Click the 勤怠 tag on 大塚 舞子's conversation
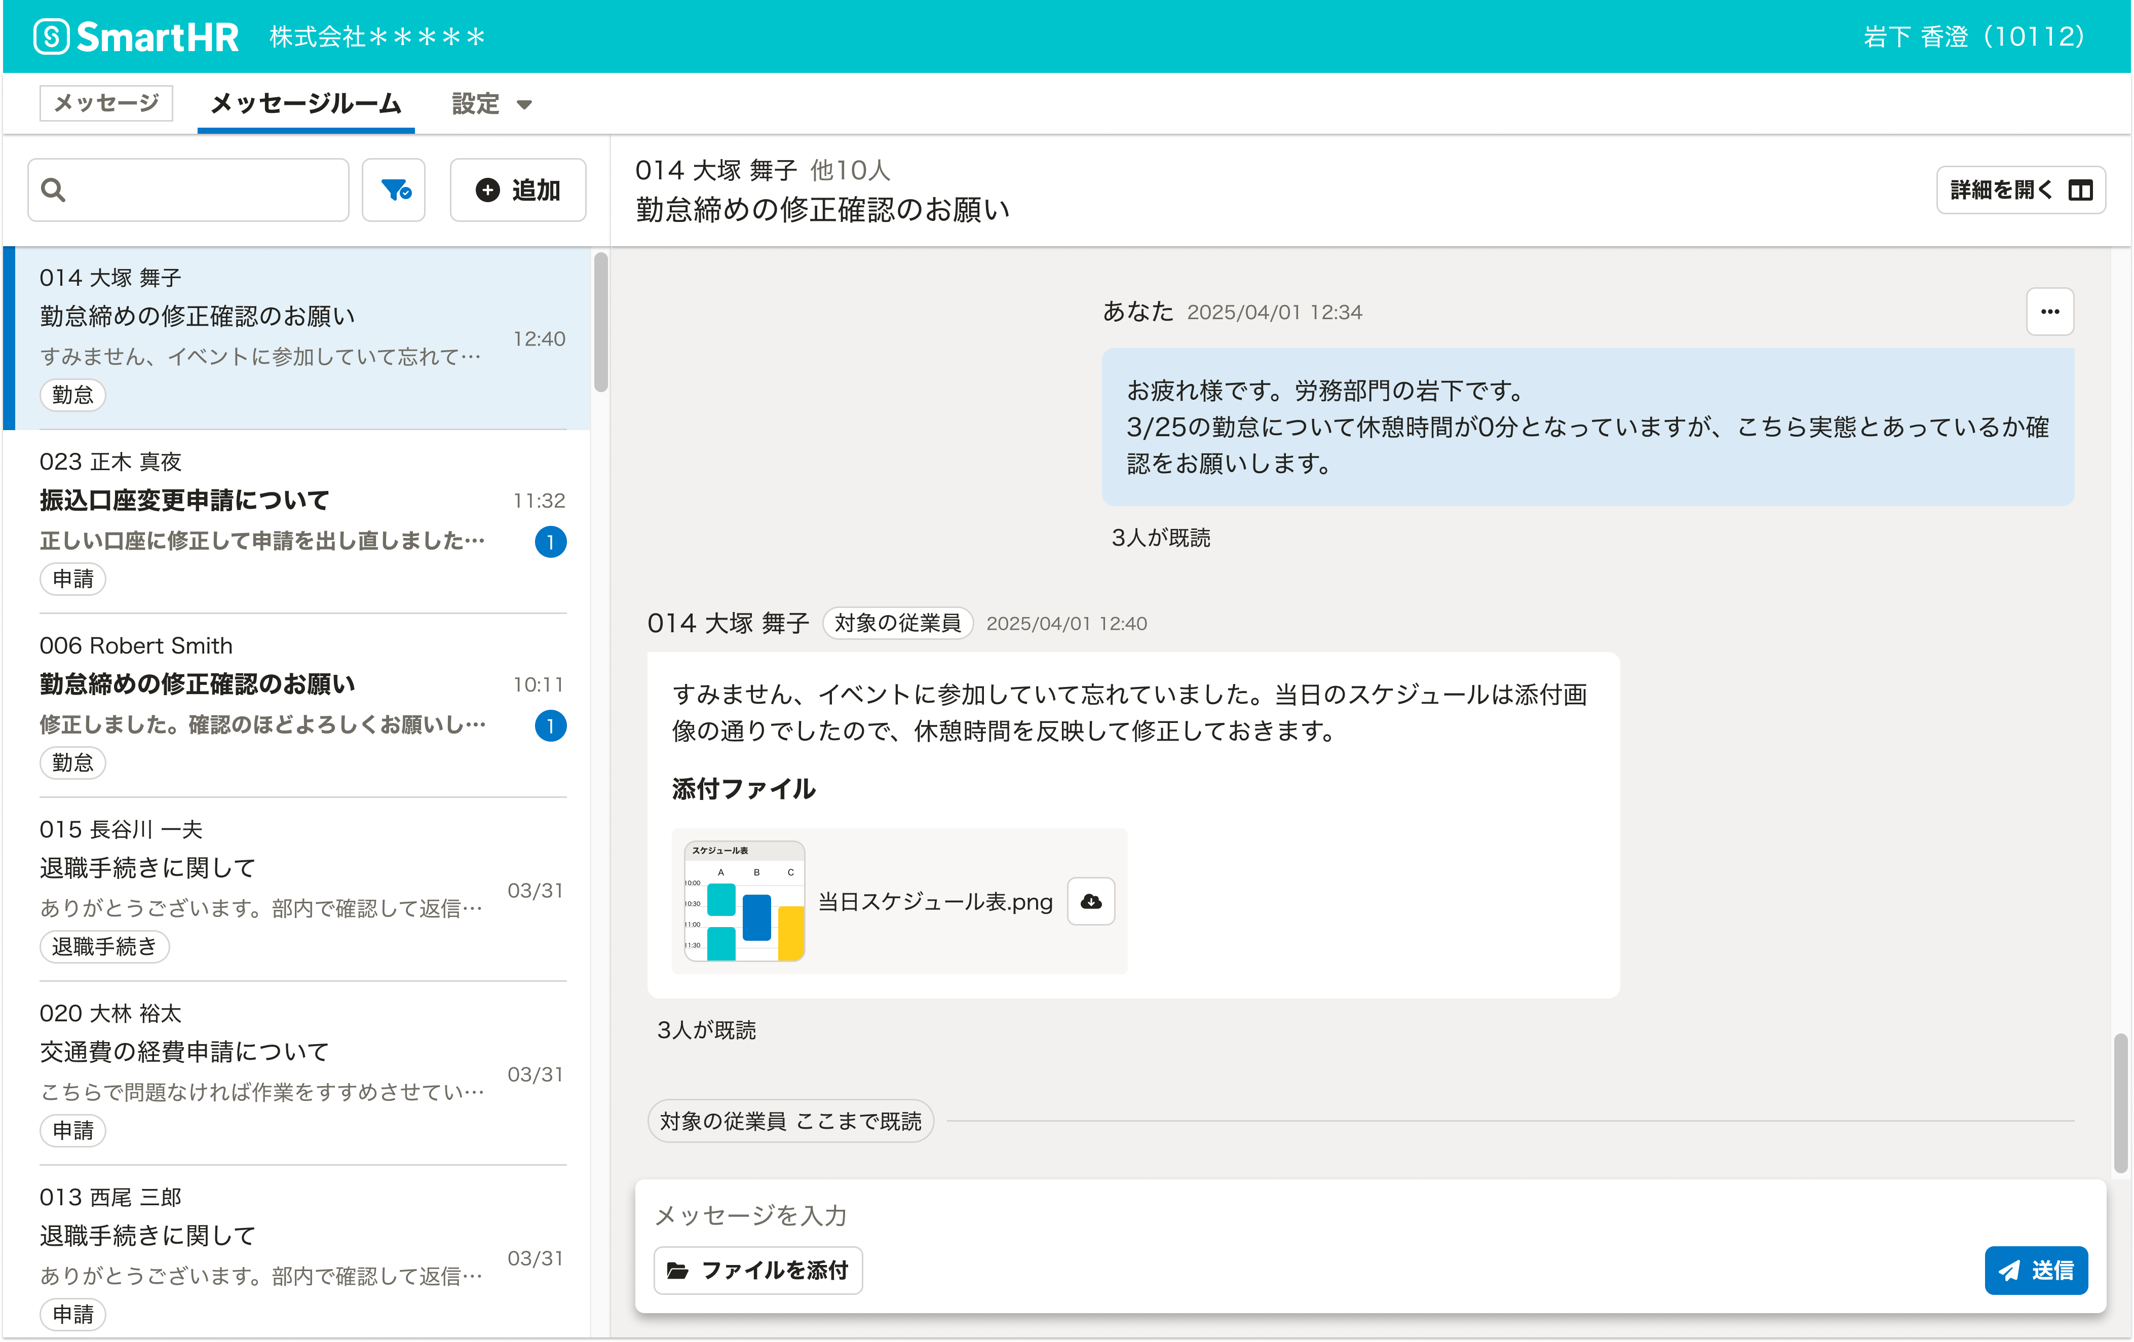Screen dimensions: 2134x1342 click(x=72, y=395)
